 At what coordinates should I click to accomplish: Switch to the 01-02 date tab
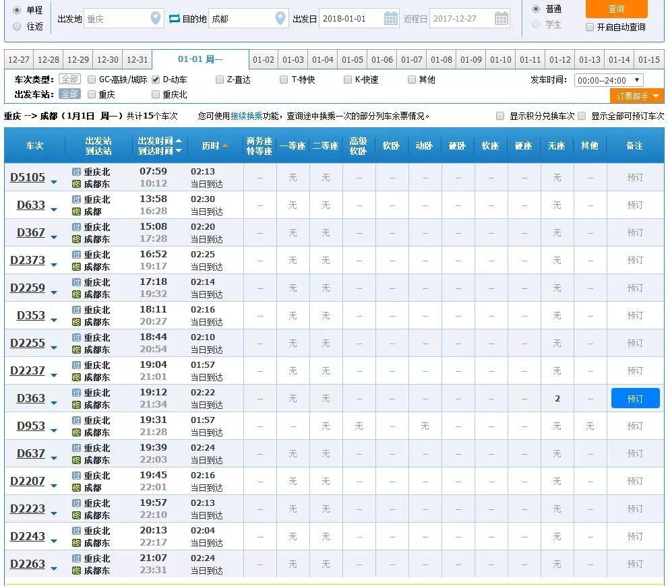tap(264, 59)
